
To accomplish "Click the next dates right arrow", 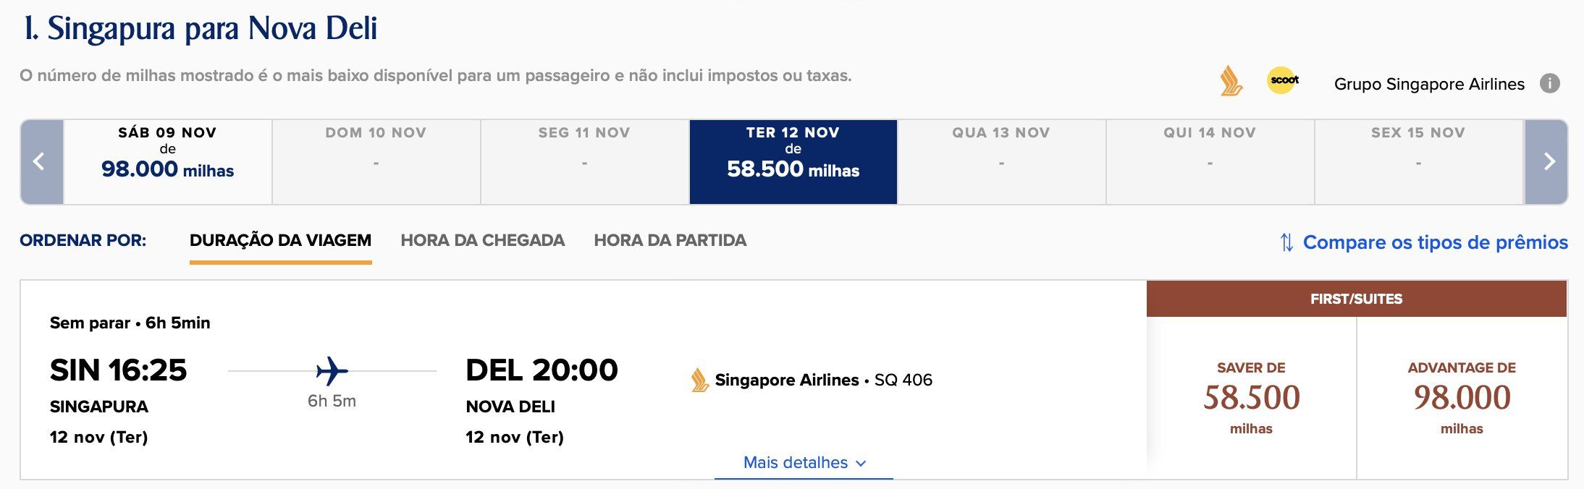I will click(1546, 162).
